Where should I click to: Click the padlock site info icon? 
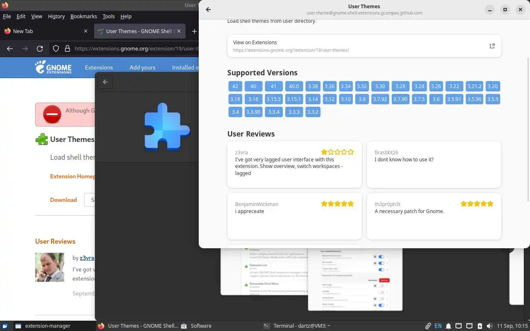(x=67, y=48)
